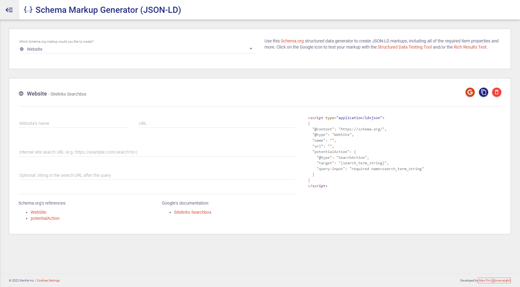
Task: Open the schema markup type dropdown
Action: pos(137,49)
